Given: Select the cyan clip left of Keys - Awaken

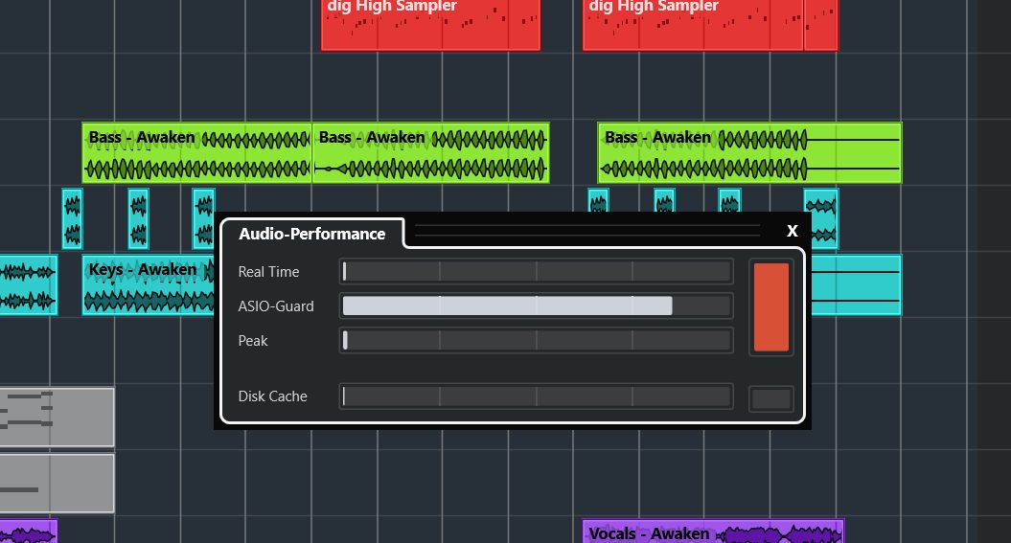Looking at the screenshot, I should (x=28, y=285).
